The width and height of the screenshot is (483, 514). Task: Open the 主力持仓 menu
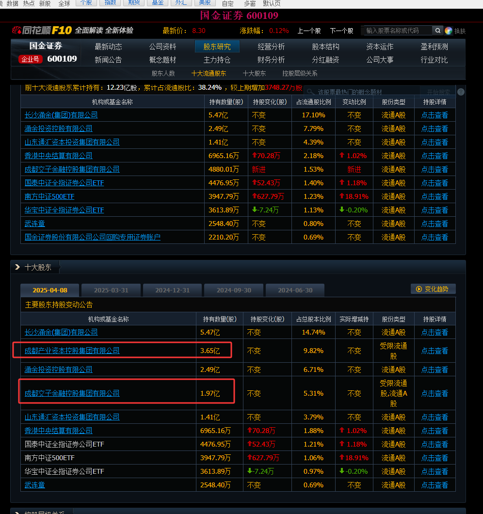coord(217,60)
